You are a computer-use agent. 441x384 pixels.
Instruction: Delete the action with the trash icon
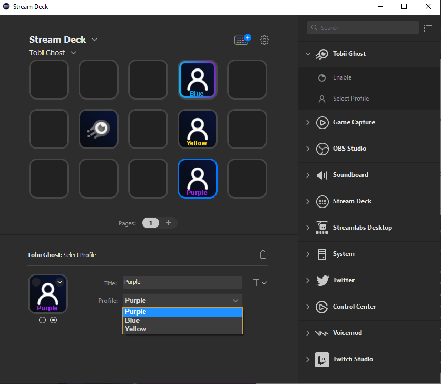[x=263, y=254]
